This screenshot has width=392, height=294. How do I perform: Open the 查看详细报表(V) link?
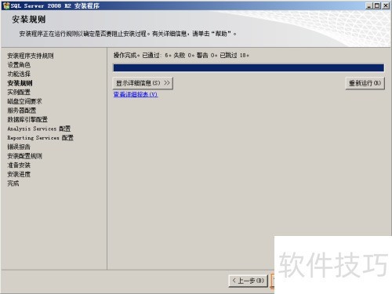point(136,94)
